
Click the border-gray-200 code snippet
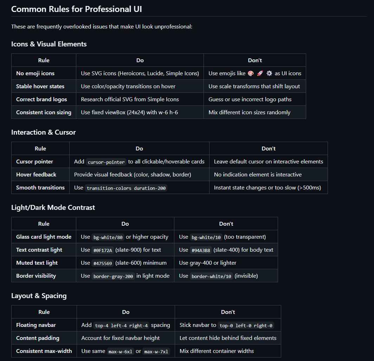point(113,276)
